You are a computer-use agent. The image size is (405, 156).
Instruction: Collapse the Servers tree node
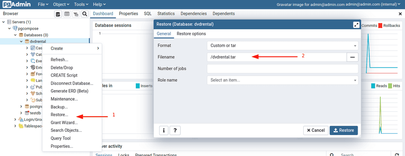pyautogui.click(x=4, y=22)
